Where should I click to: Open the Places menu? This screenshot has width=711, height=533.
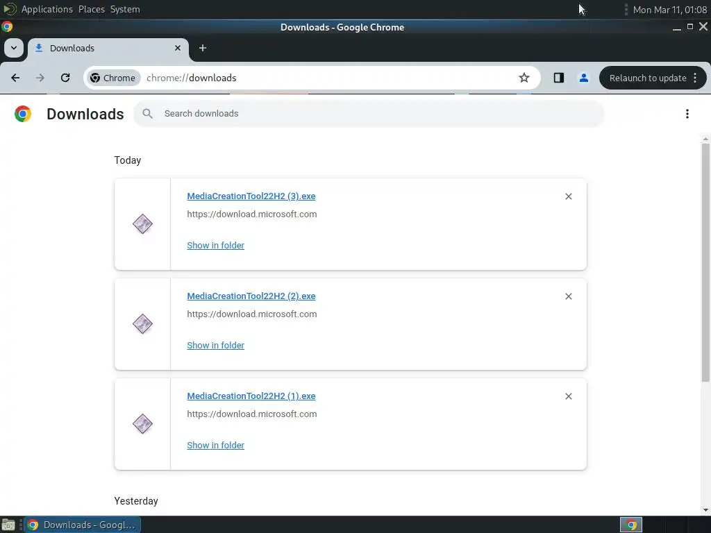point(91,9)
